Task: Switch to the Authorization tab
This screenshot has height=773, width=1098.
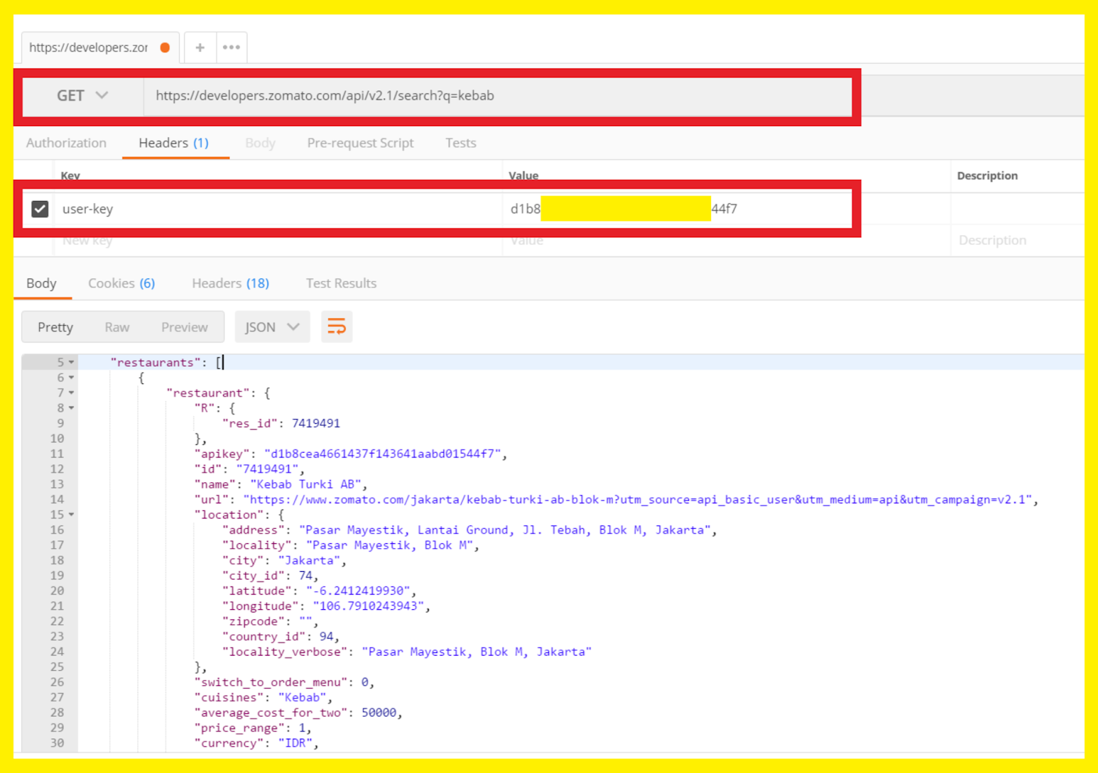Action: pos(67,143)
